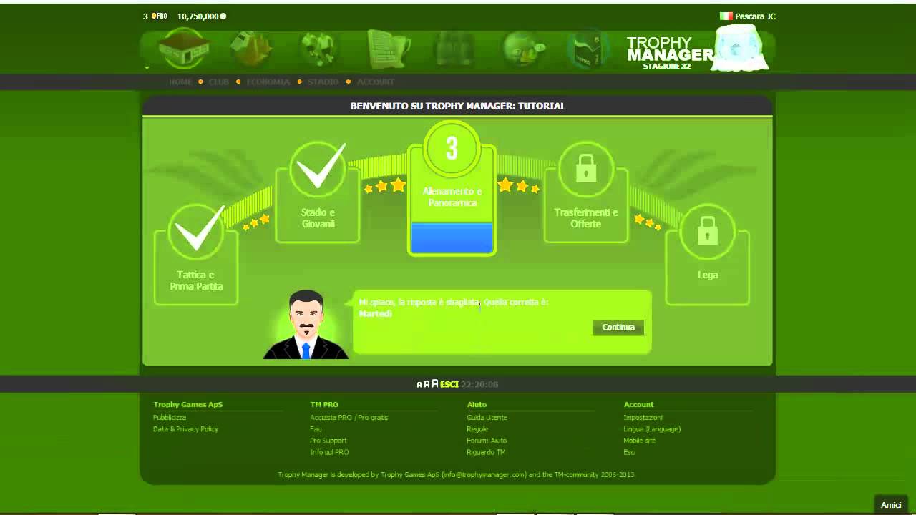
Task: Set smallest text size A
Action: click(x=419, y=385)
